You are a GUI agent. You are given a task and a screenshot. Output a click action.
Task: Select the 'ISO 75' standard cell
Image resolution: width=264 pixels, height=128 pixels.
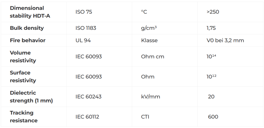84,12
